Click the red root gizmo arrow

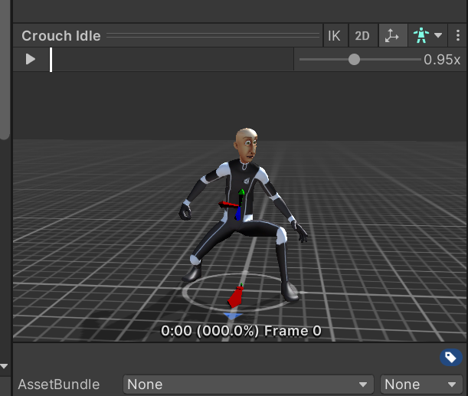pos(236,297)
